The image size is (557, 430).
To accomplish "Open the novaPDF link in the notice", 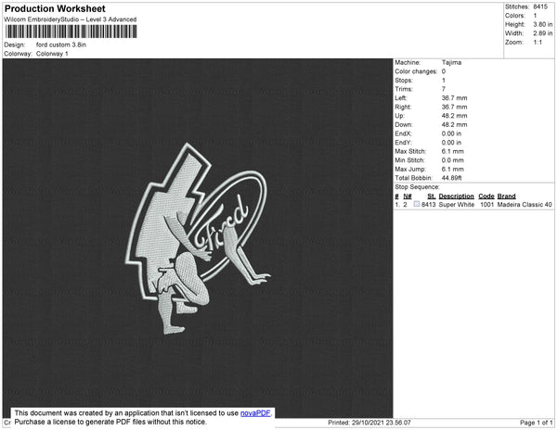I will [255, 413].
